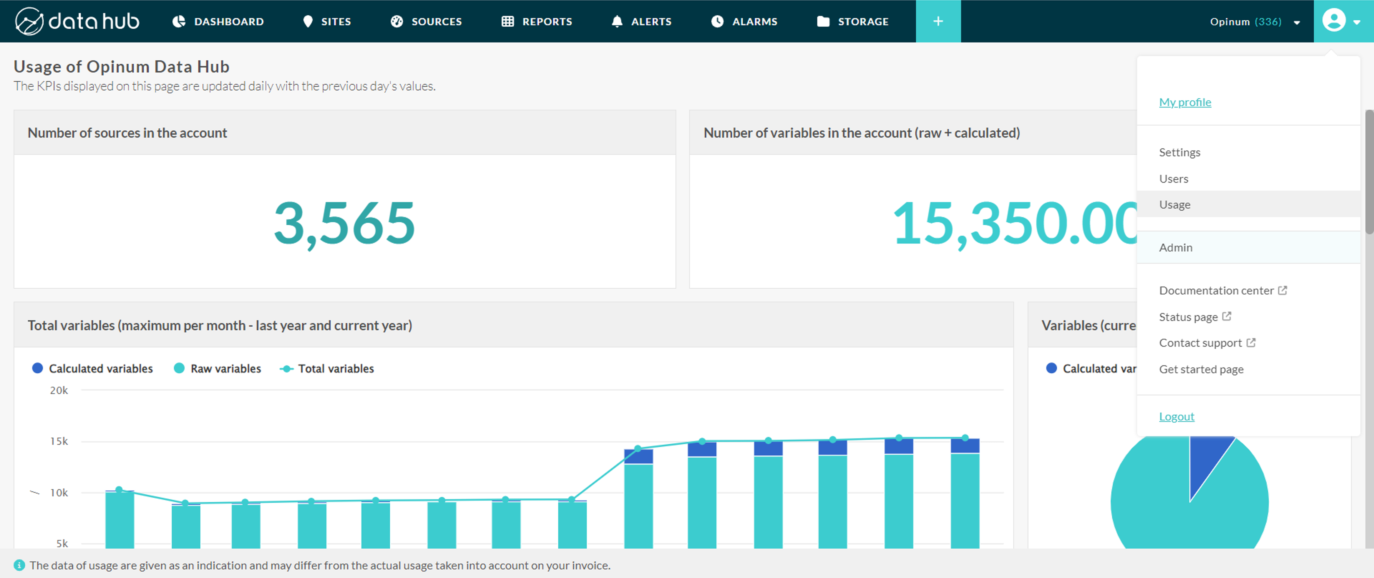Open the DASHBOARD menu item
This screenshot has width=1374, height=578.
coord(218,21)
